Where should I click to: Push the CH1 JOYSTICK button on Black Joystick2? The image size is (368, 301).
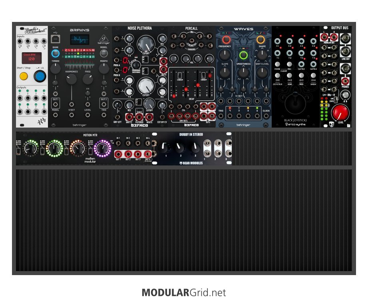pyautogui.click(x=277, y=75)
